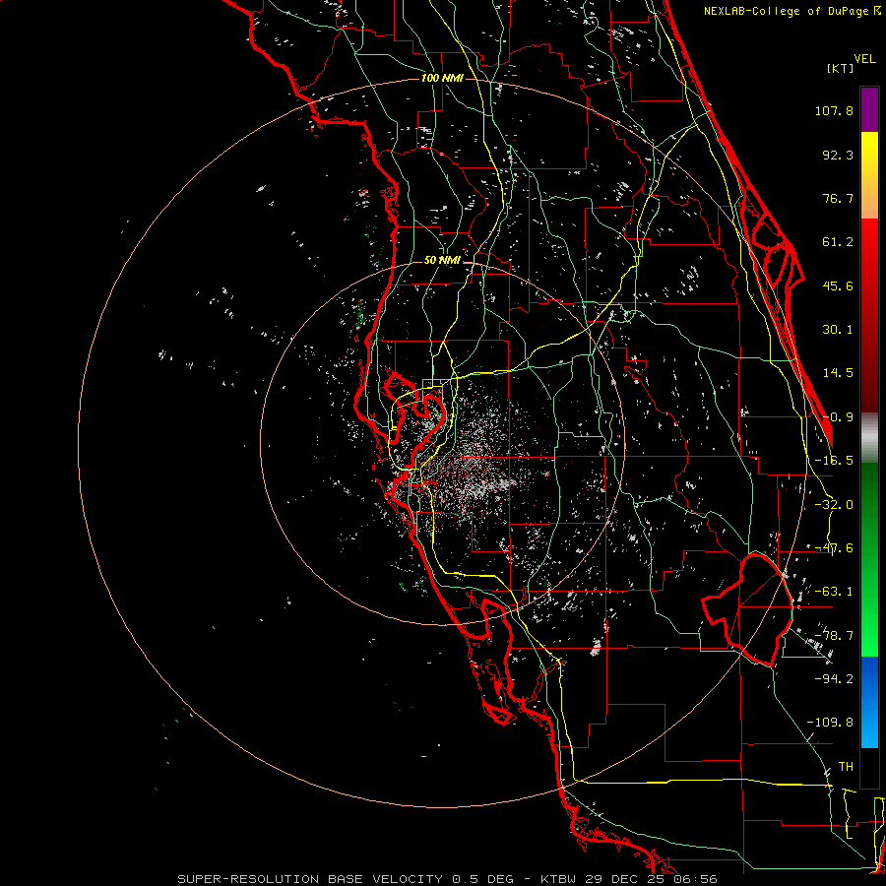Select the -94.2 legend value

pyautogui.click(x=834, y=678)
